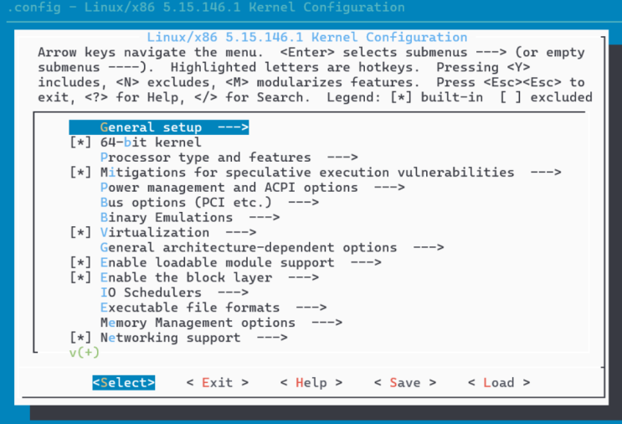Click the 64-bit kernel label
The image size is (622, 424).
pos(151,142)
